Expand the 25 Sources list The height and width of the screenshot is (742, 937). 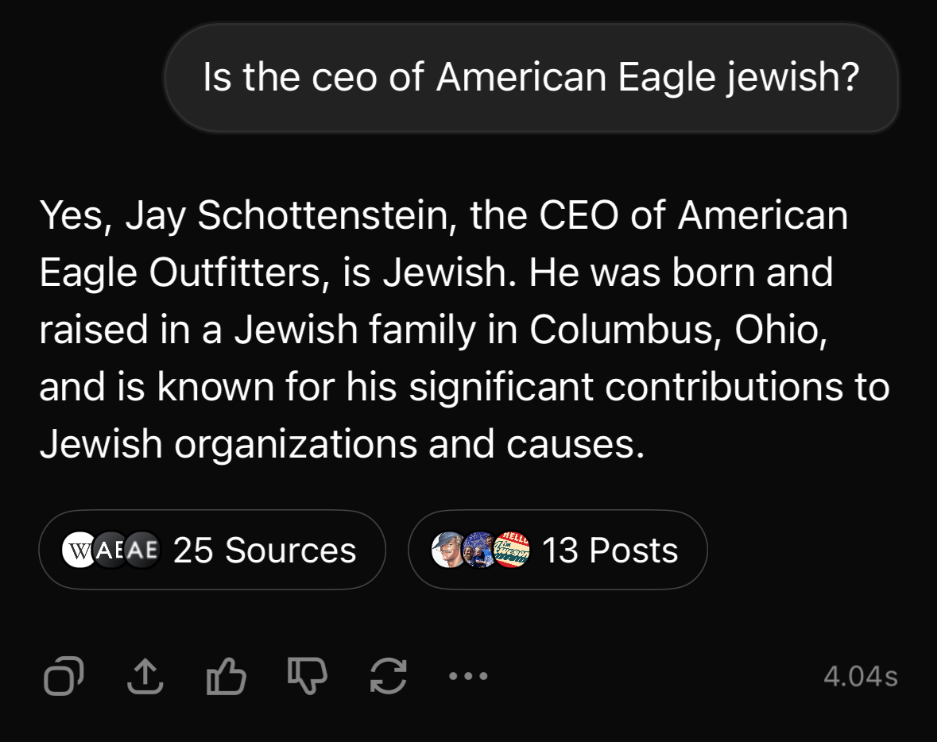coord(265,550)
